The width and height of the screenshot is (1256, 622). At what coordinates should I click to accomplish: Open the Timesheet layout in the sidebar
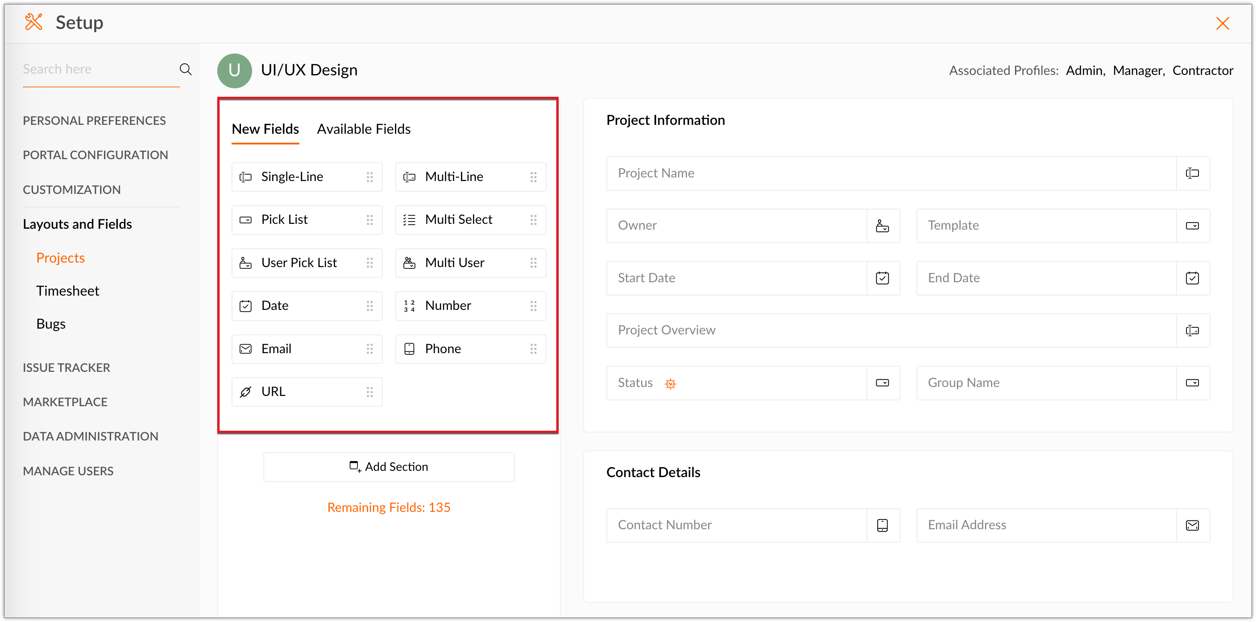click(x=67, y=291)
